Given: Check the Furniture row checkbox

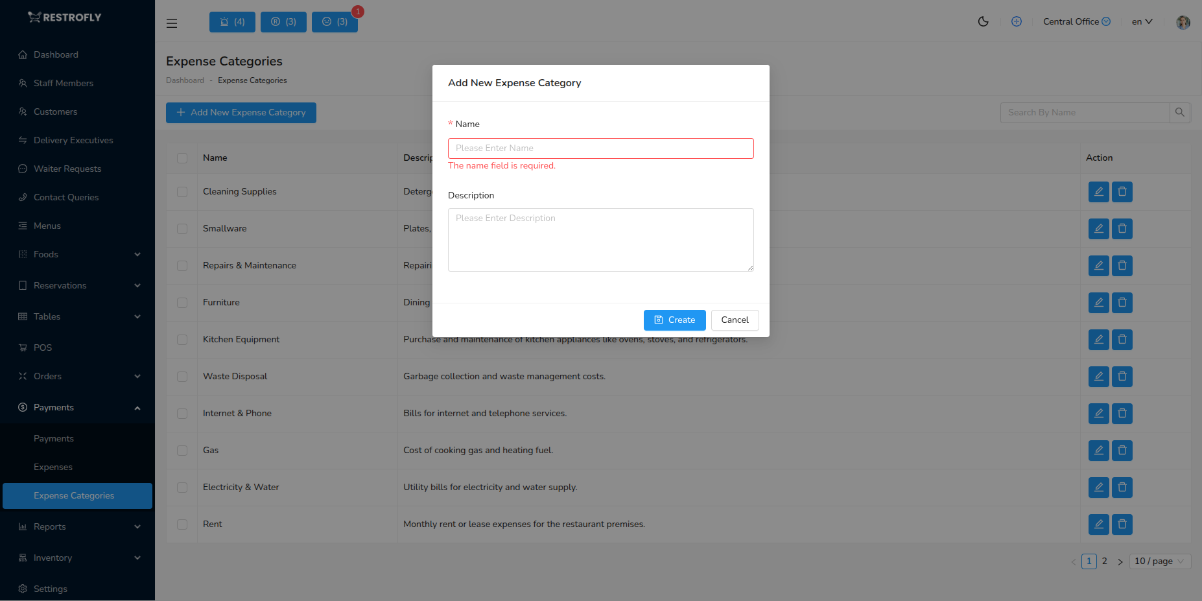Looking at the screenshot, I should 182,303.
